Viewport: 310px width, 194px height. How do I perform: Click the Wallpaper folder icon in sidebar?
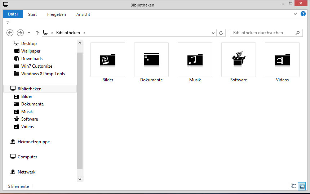click(17, 51)
